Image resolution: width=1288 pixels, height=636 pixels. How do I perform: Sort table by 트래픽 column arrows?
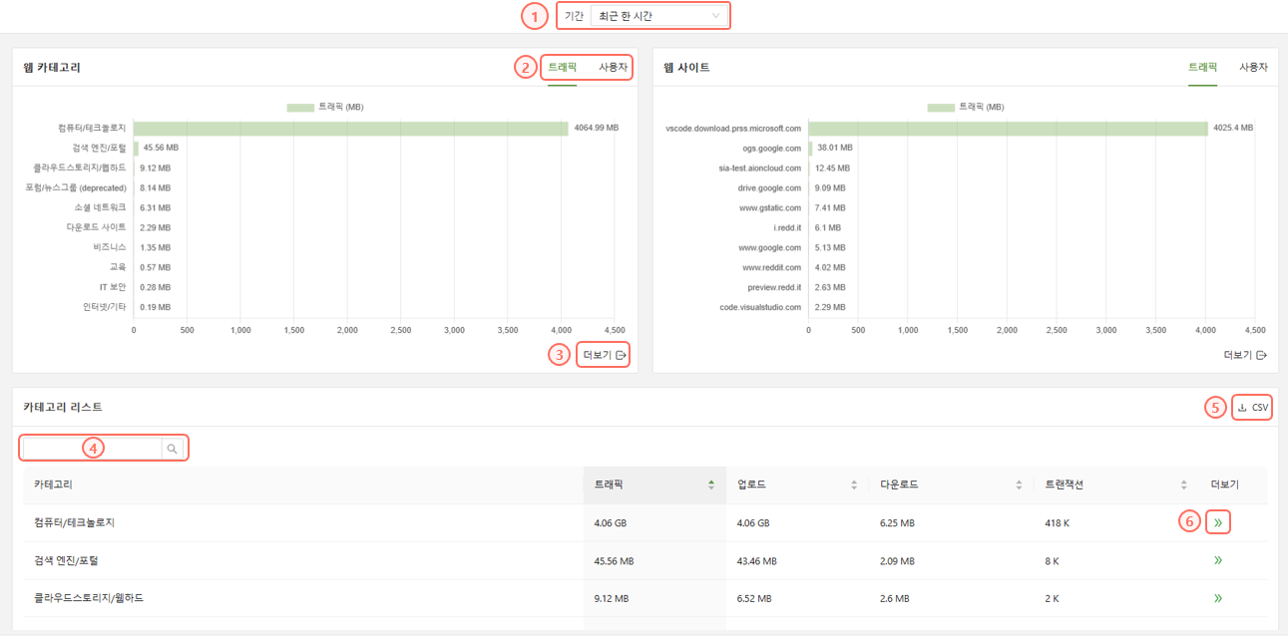[x=711, y=484]
